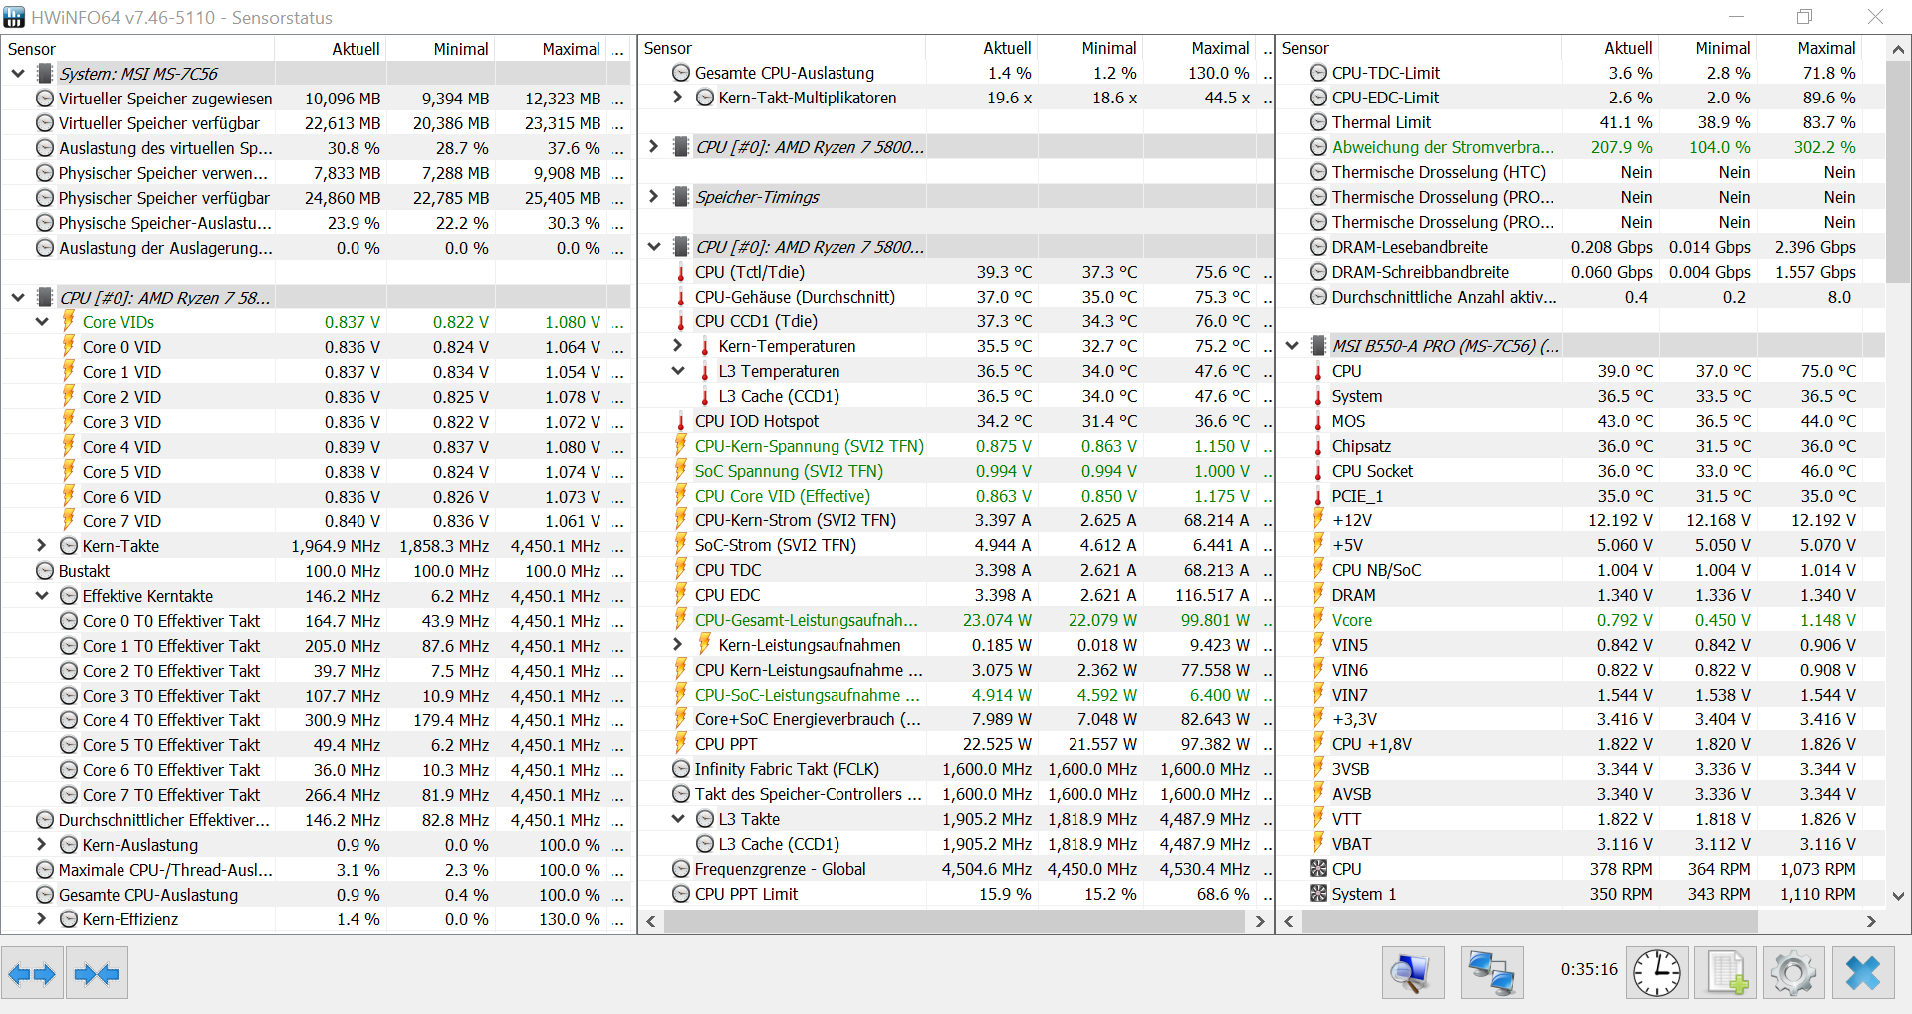The width and height of the screenshot is (1912, 1014).
Task: Click the clock icon beside Bustakt
Action: 45,571
